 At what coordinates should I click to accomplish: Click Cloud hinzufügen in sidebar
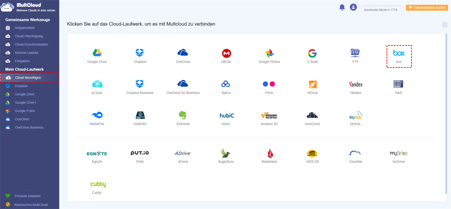pos(29,78)
